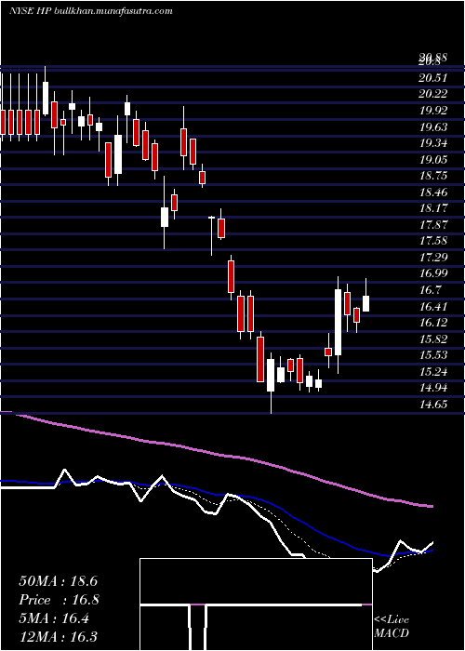
Task: Select the '12MA : 16.3' value
Action: 58,637
